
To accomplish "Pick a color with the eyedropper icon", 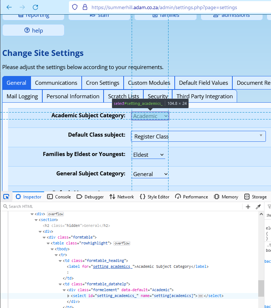I will click(x=258, y=207).
